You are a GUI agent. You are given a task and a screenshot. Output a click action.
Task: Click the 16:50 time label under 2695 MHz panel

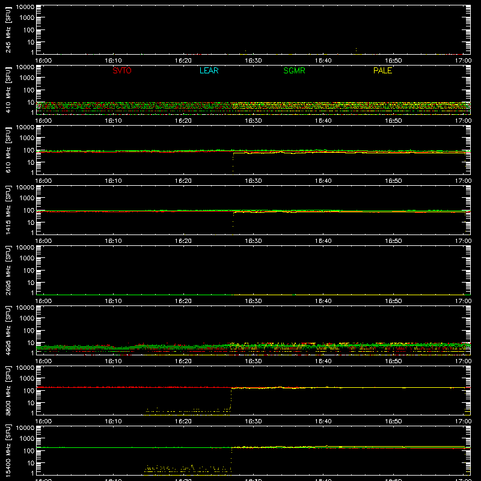pyautogui.click(x=393, y=301)
